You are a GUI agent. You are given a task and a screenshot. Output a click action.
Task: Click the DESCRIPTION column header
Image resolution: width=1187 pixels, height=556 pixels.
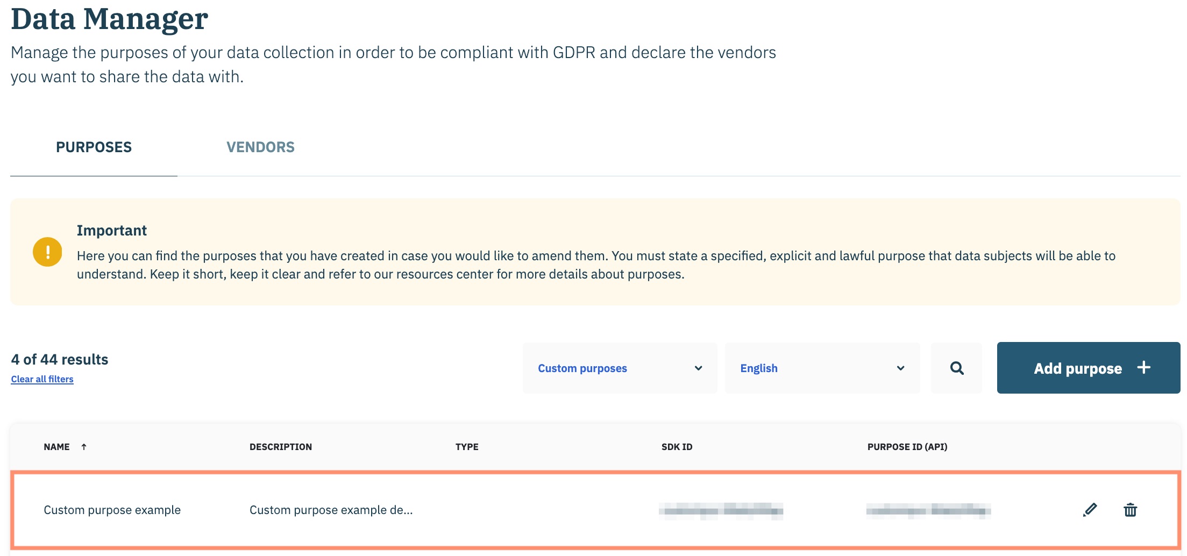coord(280,447)
